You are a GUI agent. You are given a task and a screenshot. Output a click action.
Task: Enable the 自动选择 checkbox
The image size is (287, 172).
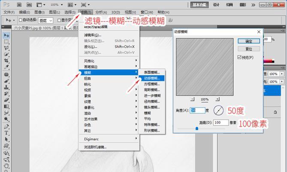21,20
